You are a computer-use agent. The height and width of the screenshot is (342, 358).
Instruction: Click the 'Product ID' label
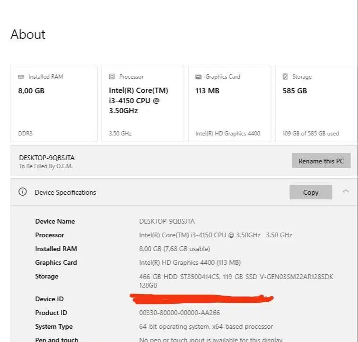click(x=51, y=313)
